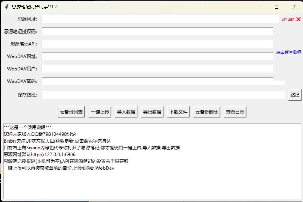
Task: Click the window title 思源笔记同步助手V1.2
Action: pyautogui.click(x=34, y=7)
